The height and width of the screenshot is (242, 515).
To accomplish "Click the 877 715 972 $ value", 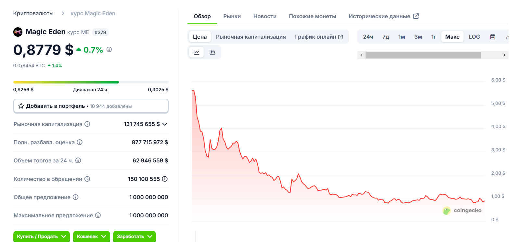I will pyautogui.click(x=150, y=142).
